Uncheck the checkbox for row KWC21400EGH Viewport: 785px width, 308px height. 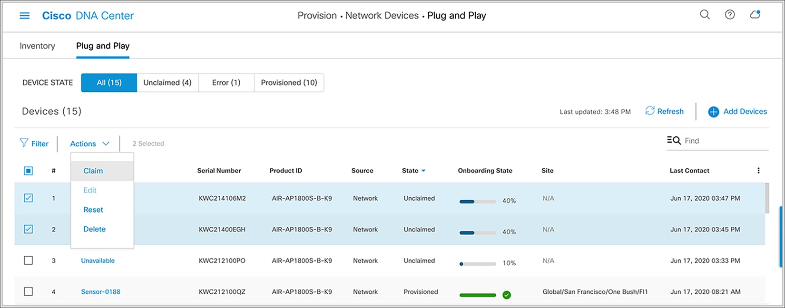coord(29,229)
